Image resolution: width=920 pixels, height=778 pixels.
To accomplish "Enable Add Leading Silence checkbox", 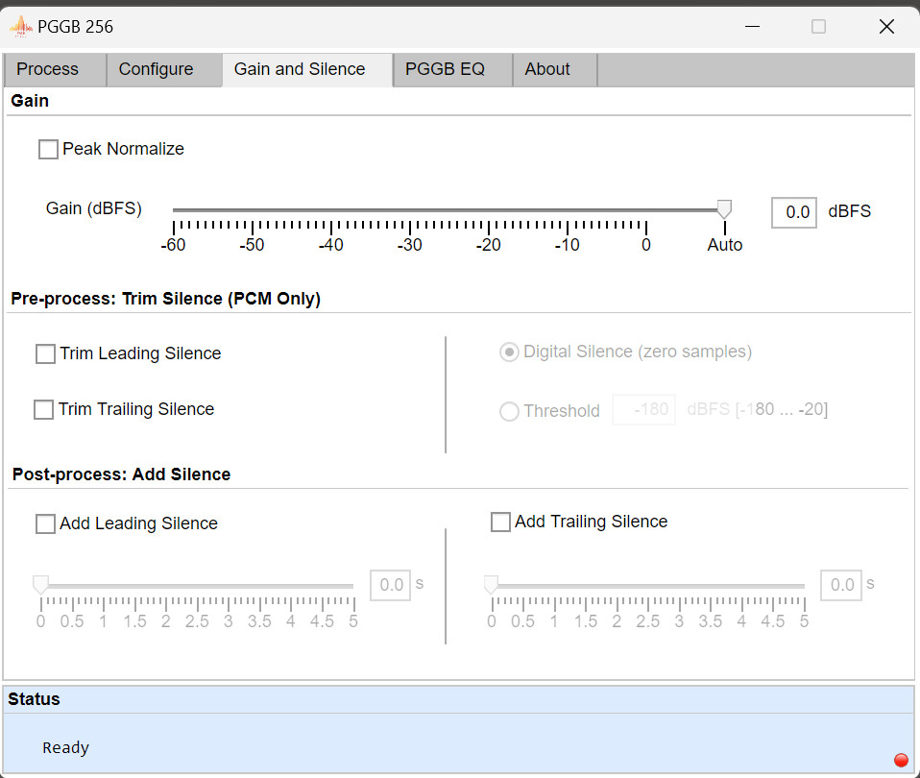I will pos(45,524).
